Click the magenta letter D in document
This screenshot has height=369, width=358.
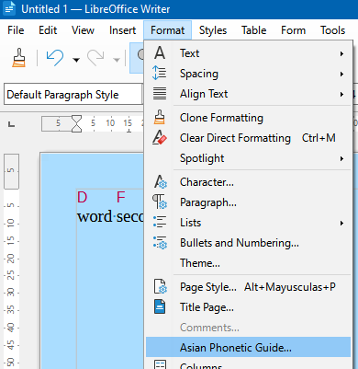click(83, 197)
